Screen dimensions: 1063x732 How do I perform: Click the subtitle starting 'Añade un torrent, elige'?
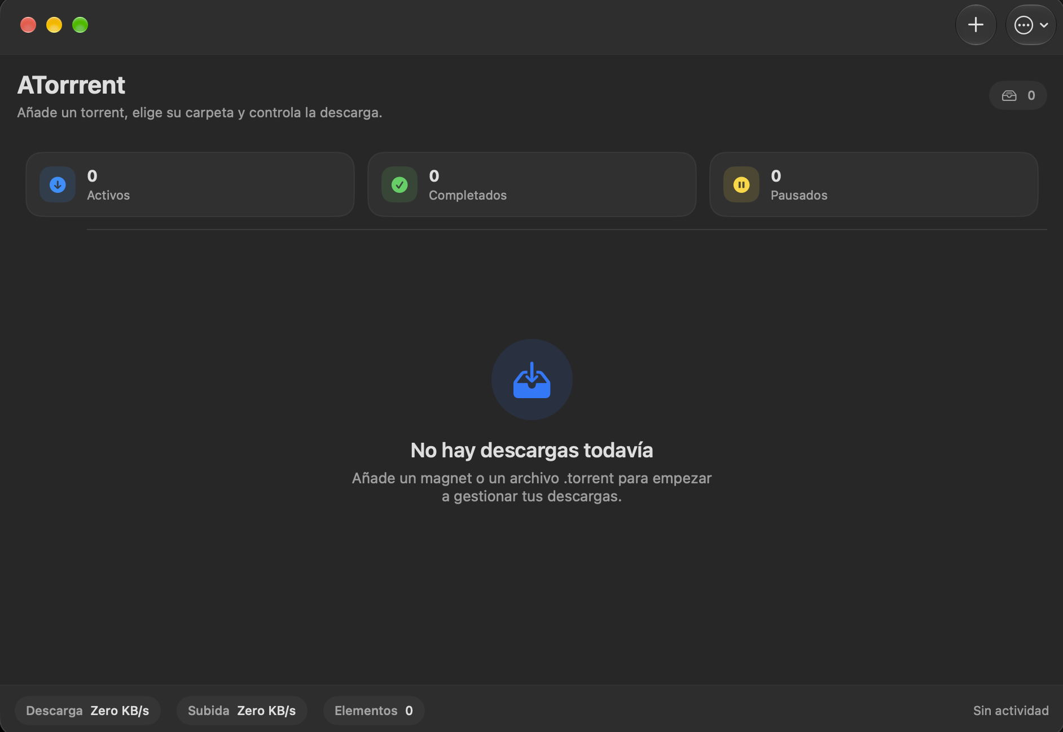(x=200, y=113)
